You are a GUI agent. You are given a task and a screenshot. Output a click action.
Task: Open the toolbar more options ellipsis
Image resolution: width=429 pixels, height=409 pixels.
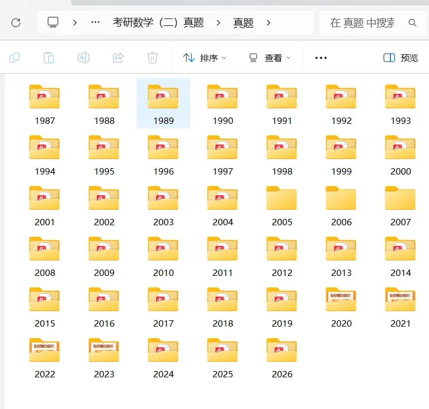(321, 58)
